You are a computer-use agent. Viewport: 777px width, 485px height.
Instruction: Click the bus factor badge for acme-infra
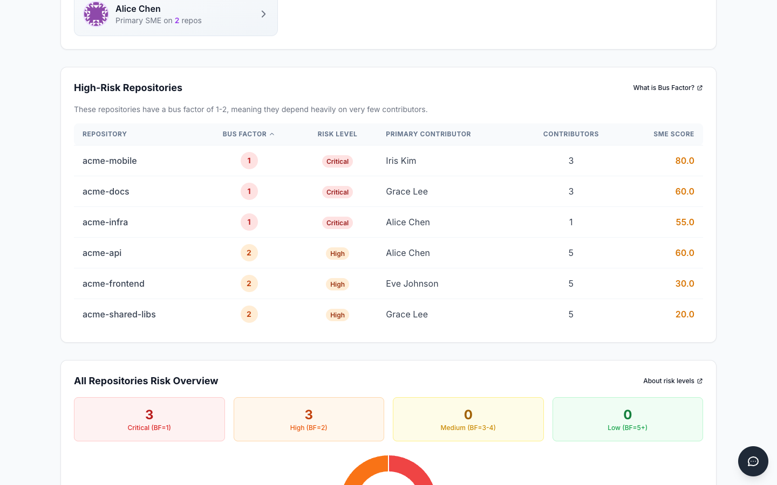pos(249,222)
